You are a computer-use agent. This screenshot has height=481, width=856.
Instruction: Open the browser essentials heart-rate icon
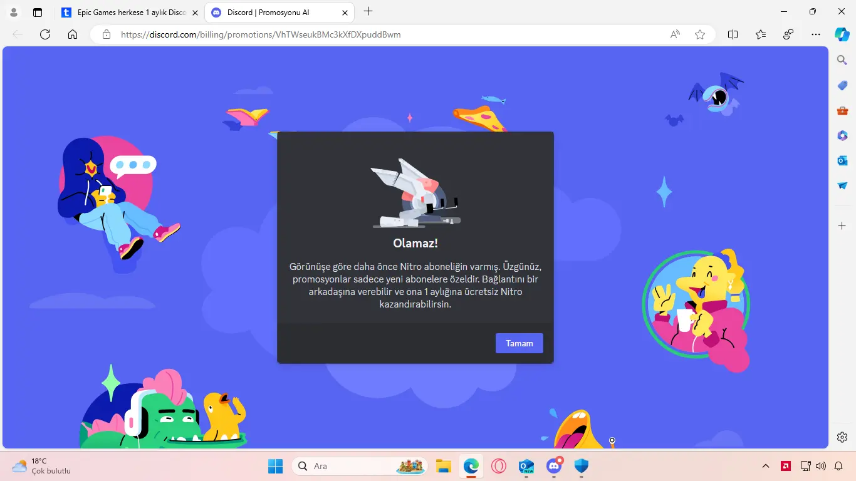coord(788,34)
